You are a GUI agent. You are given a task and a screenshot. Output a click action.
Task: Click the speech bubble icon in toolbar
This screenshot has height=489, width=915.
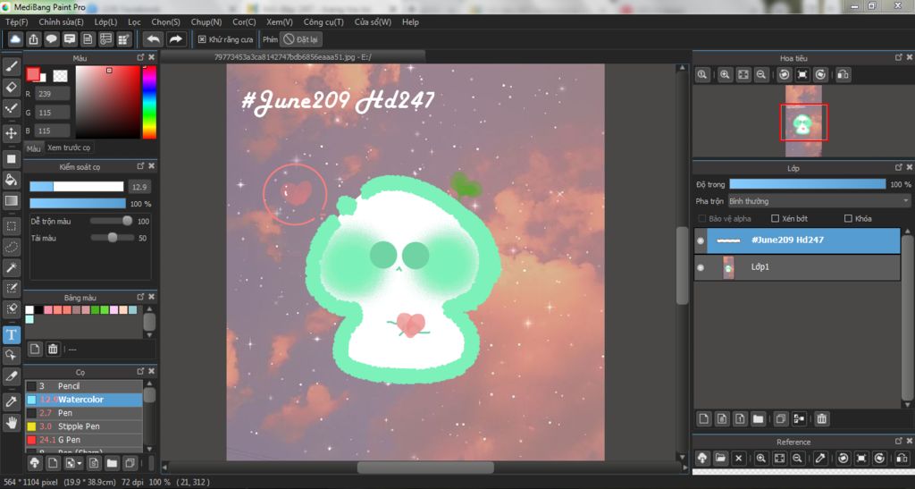pyautogui.click(x=51, y=39)
